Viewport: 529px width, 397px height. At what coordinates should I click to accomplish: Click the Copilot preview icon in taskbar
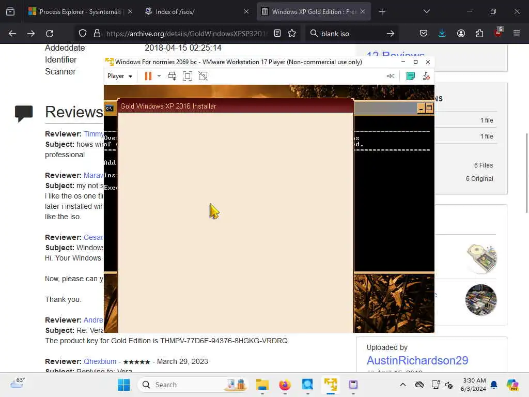click(x=512, y=385)
